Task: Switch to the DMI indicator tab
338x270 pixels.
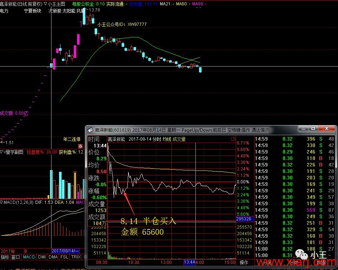Action: coord(42,257)
